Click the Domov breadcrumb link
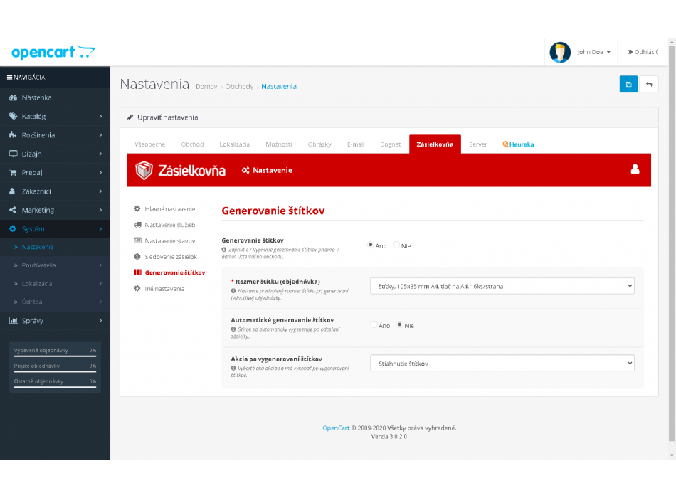 (206, 86)
